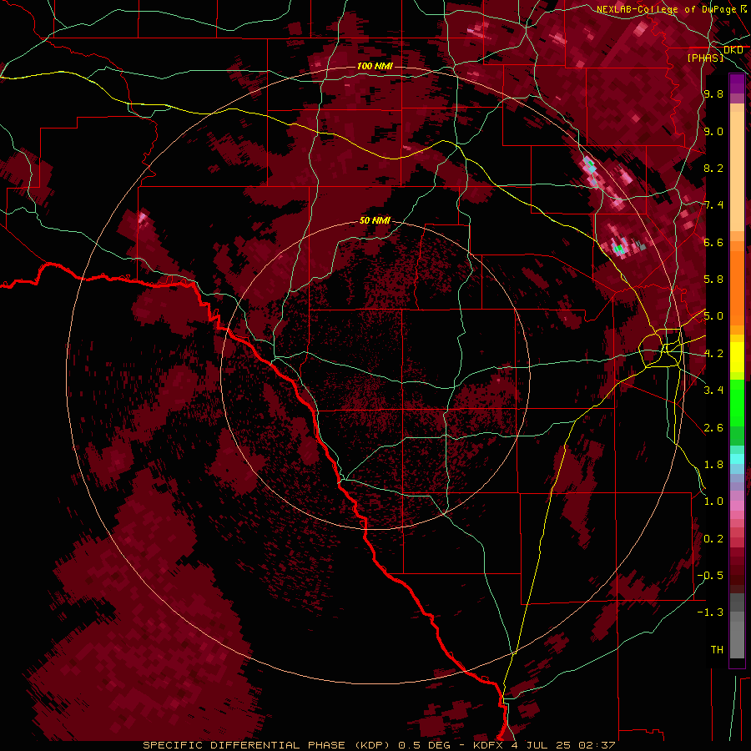The width and height of the screenshot is (751, 751).
Task: Click the 1.8 scale value
Action: pos(713,464)
